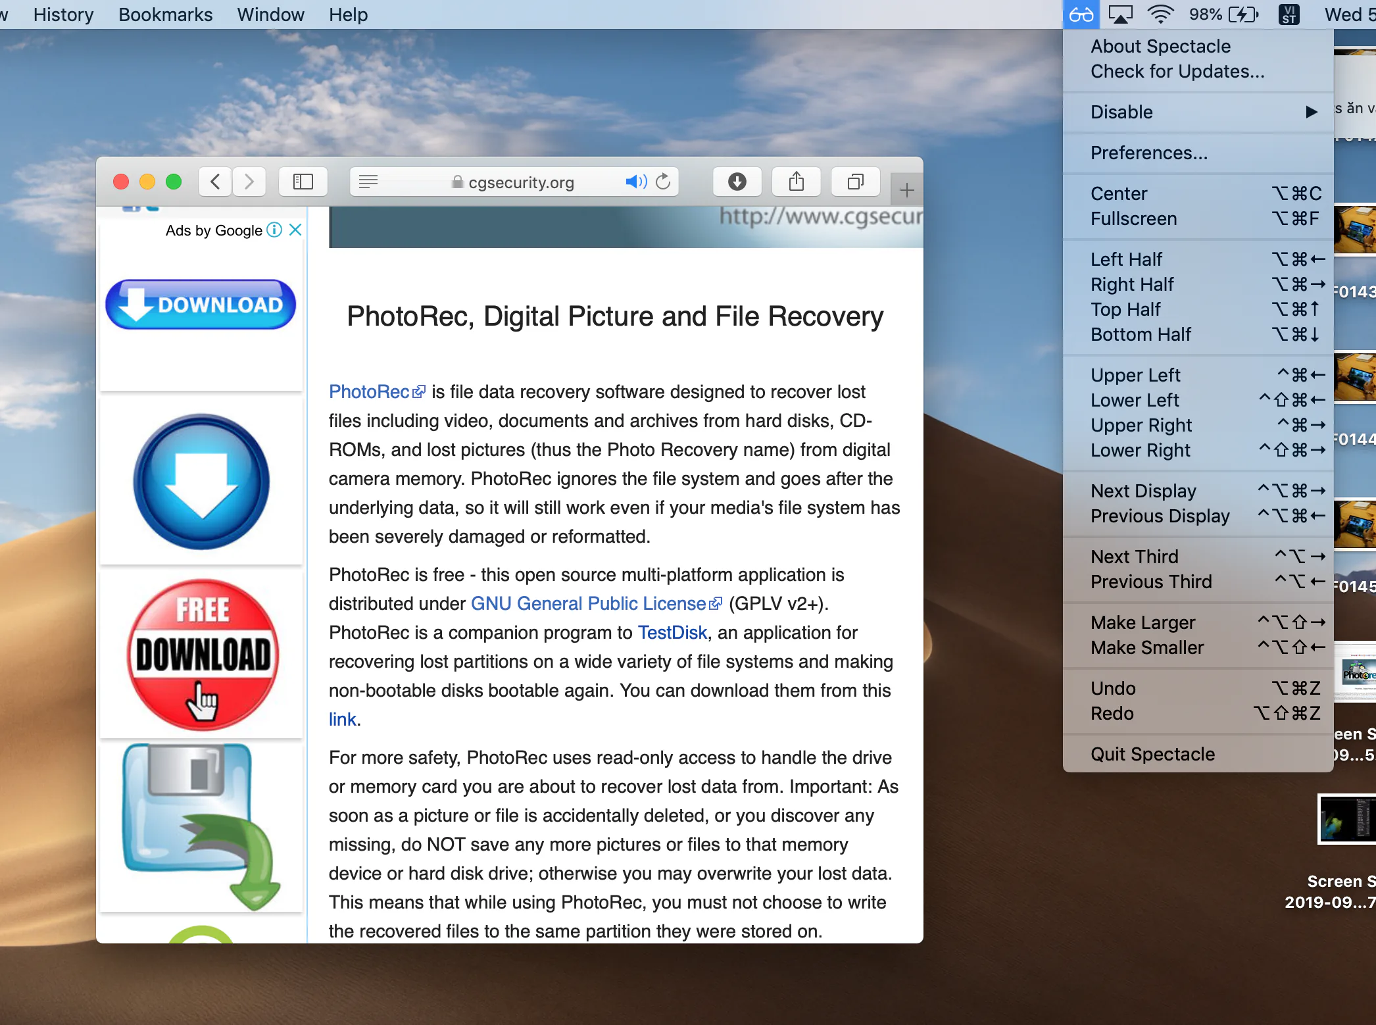Expand the Disable submenu in Spectacle
This screenshot has height=1025, width=1376.
[x=1198, y=112]
